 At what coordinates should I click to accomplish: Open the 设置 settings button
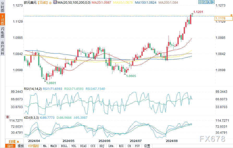(x=147, y=146)
